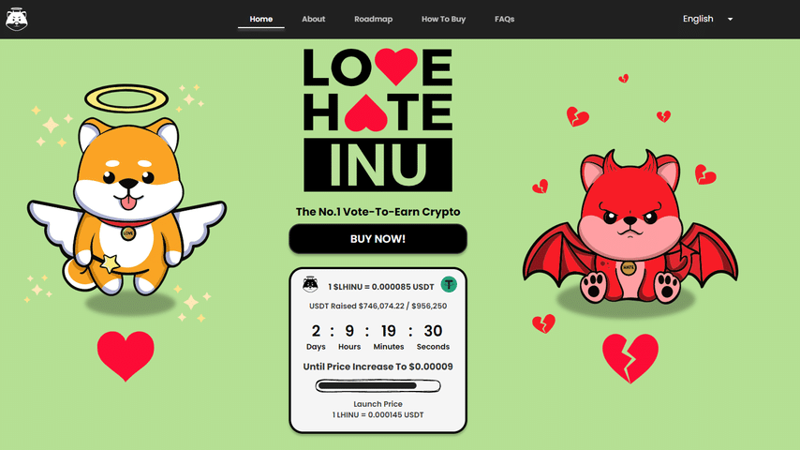
Task: Open the Roadmap nav item
Action: pyautogui.click(x=374, y=19)
